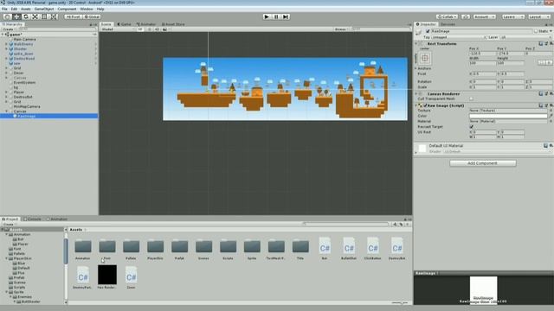The height and width of the screenshot is (311, 554).
Task: Expand the WalkEnemy object in Hierarchy
Action: pos(6,44)
